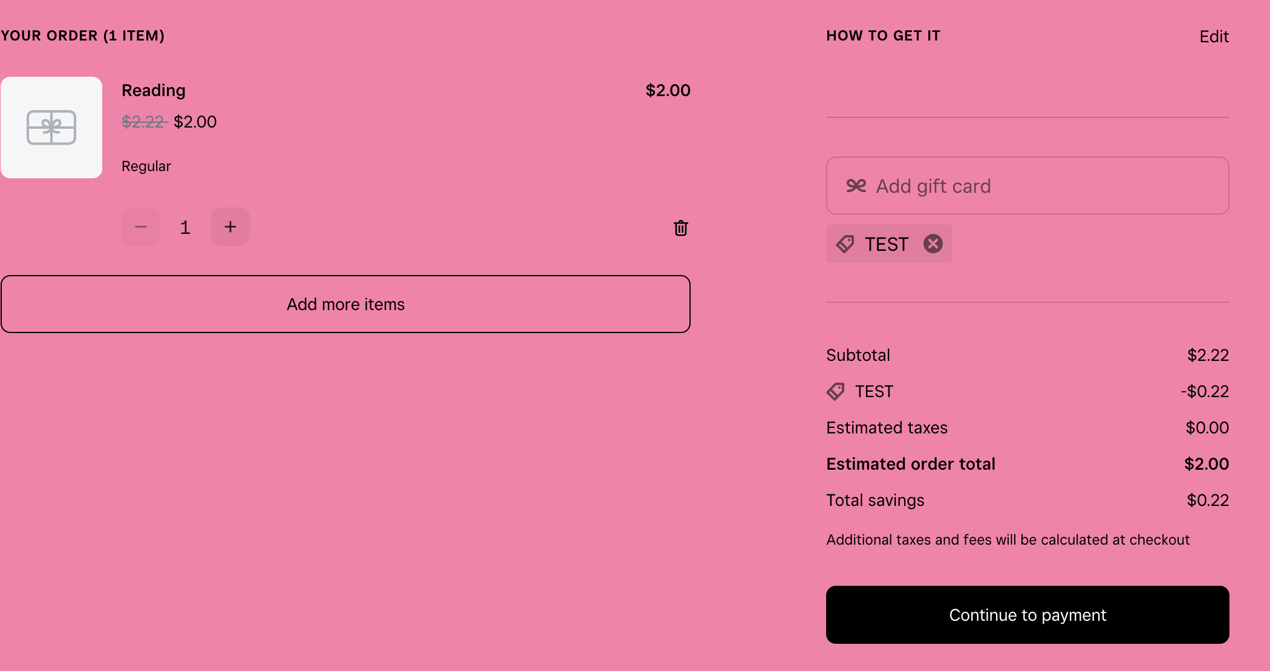Click the Reading item title
The width and height of the screenshot is (1270, 671).
point(154,90)
